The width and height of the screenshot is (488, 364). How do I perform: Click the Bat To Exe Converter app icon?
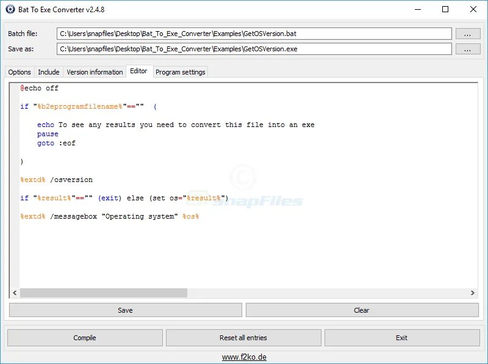pyautogui.click(x=10, y=9)
